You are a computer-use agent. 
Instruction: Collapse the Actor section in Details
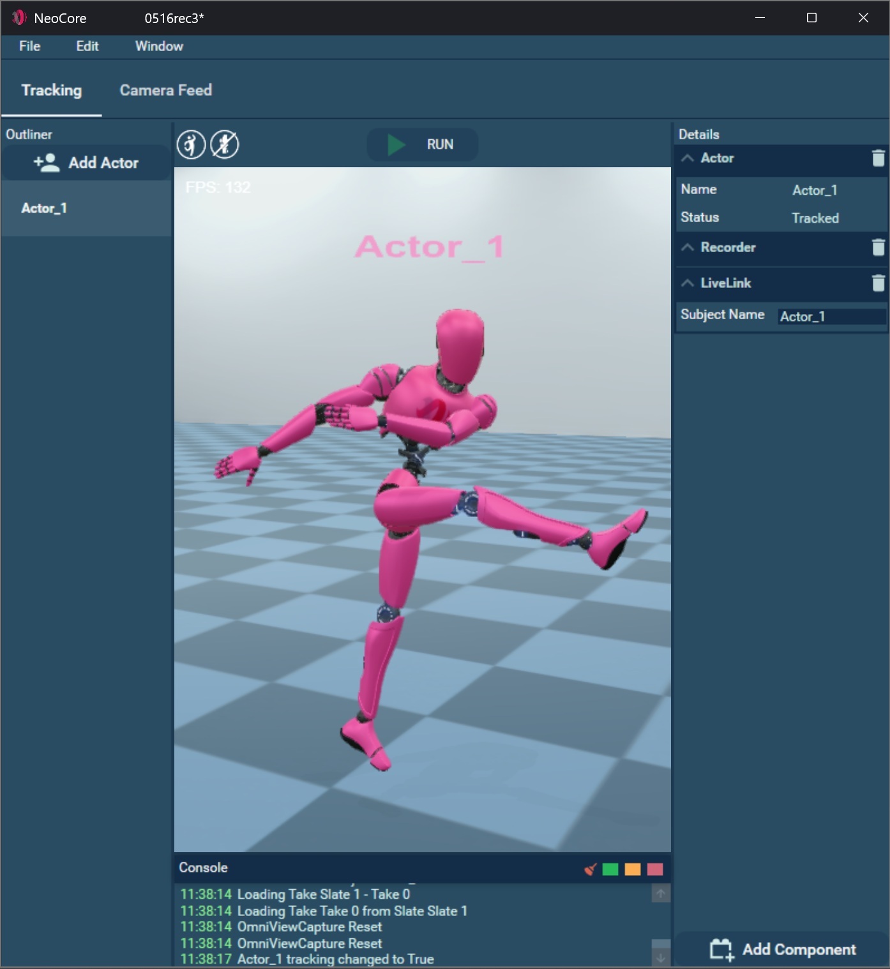[688, 158]
